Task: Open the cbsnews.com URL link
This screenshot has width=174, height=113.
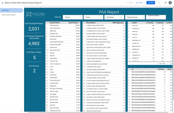Action: click(x=144, y=83)
